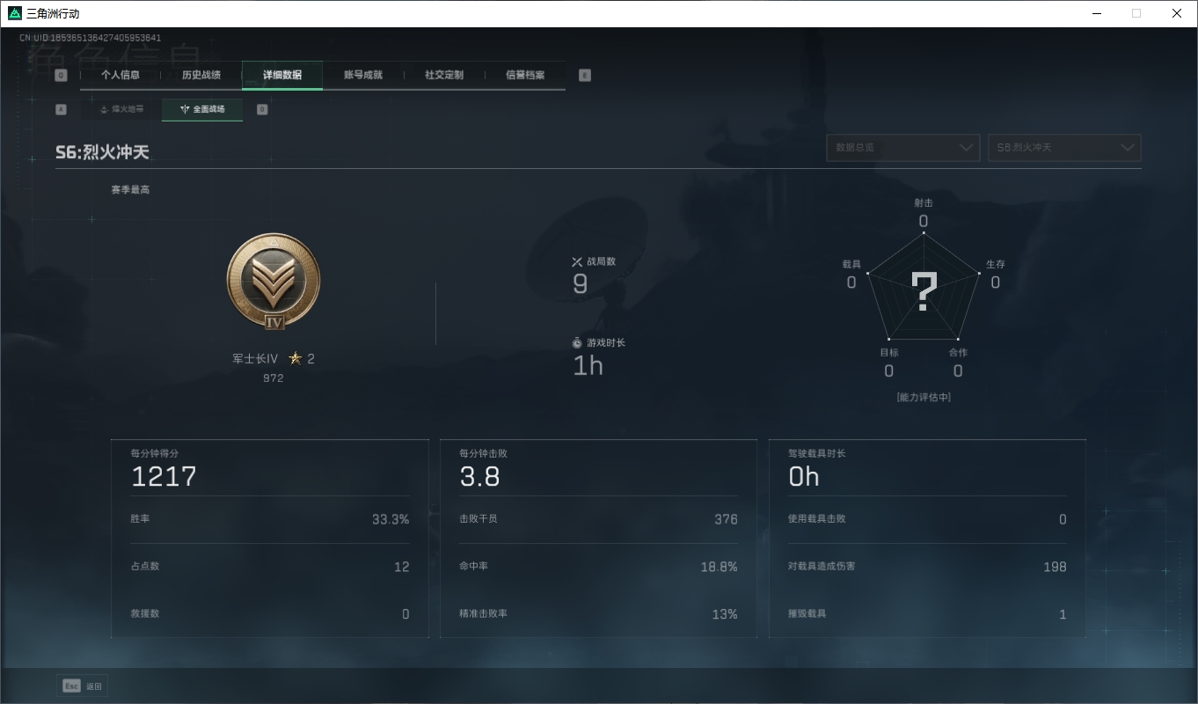Screen dimensions: 1198x704
Task: Click the rank score 972
Action: click(x=274, y=378)
